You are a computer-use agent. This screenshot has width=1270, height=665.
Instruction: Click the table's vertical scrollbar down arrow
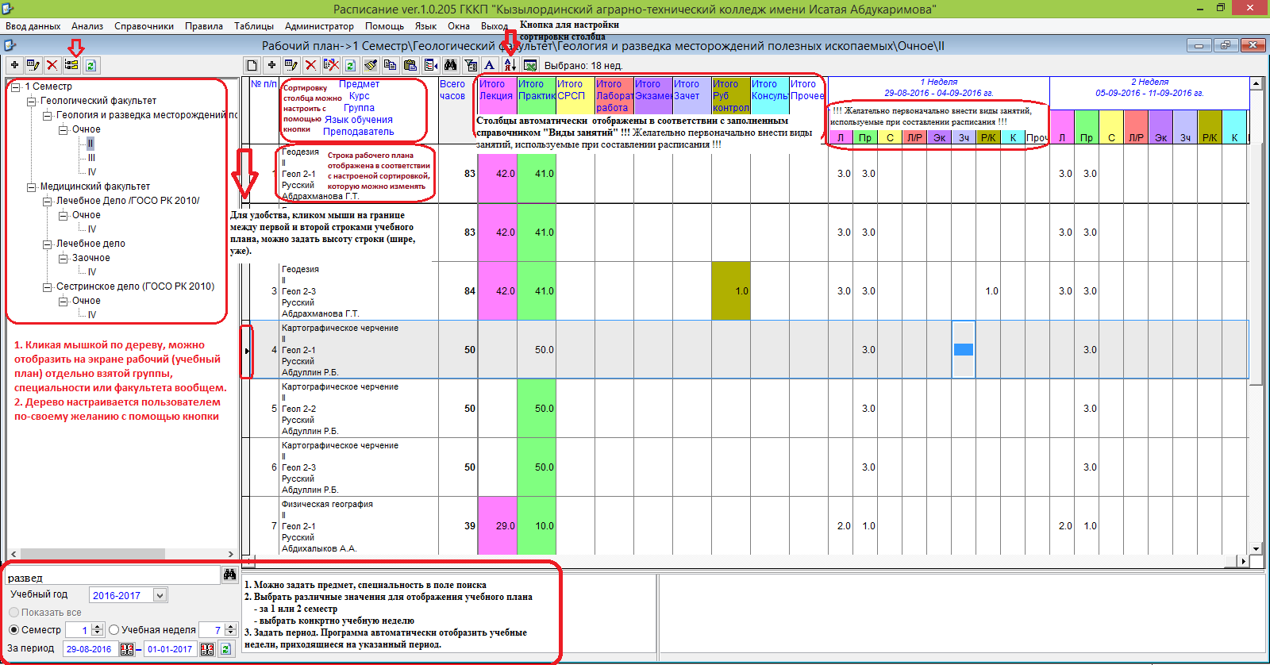[x=1256, y=548]
